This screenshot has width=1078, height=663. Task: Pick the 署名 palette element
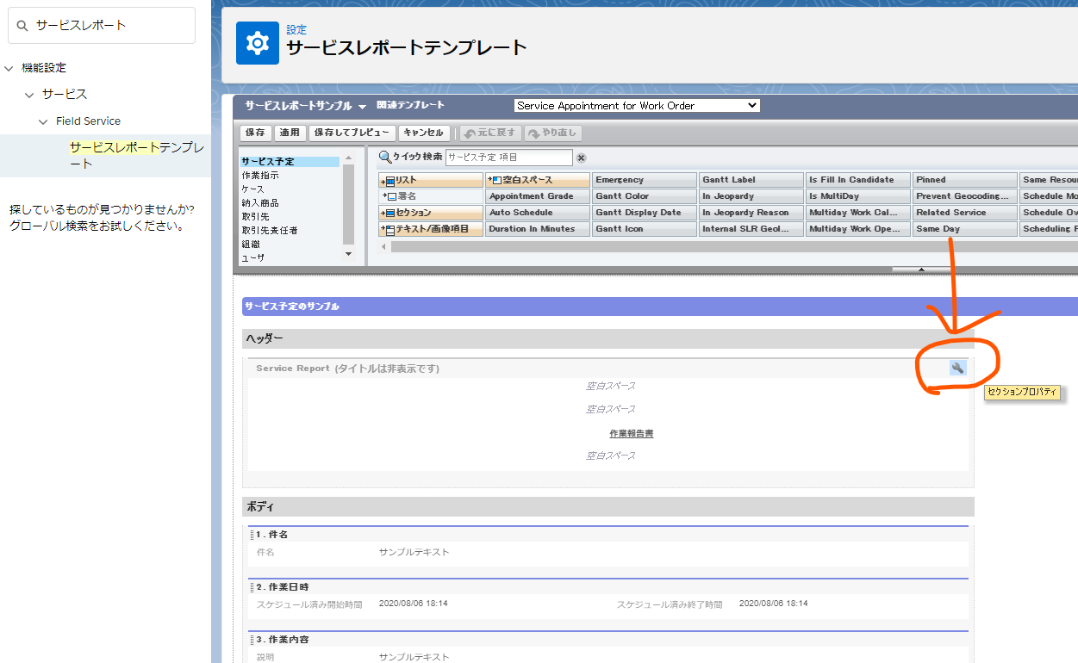[431, 196]
